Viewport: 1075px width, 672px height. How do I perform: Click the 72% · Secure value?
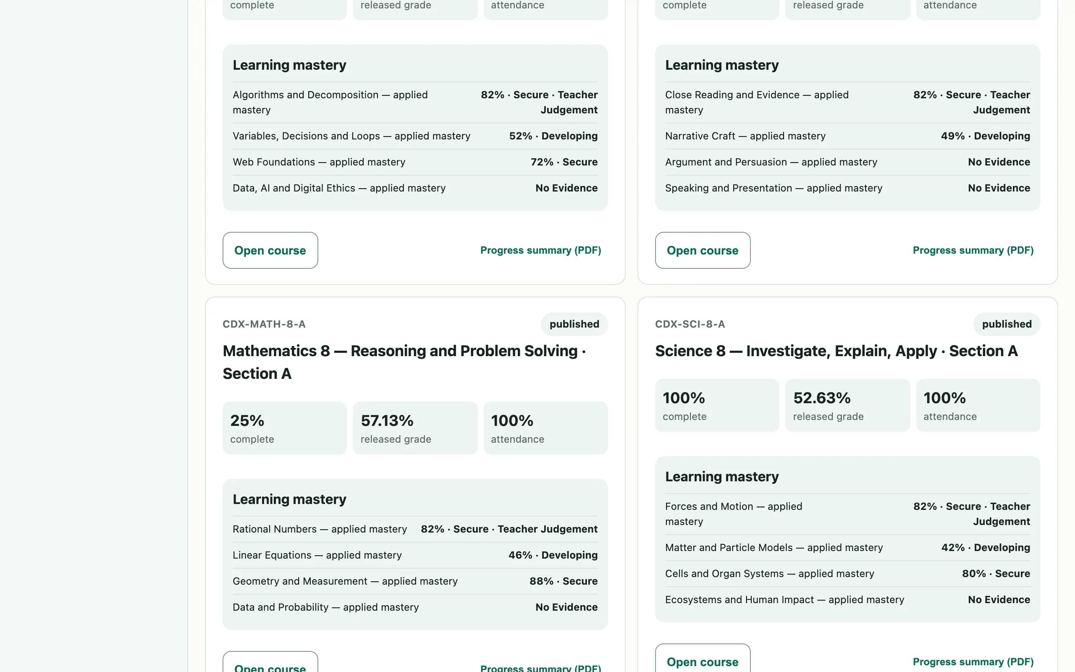point(564,162)
